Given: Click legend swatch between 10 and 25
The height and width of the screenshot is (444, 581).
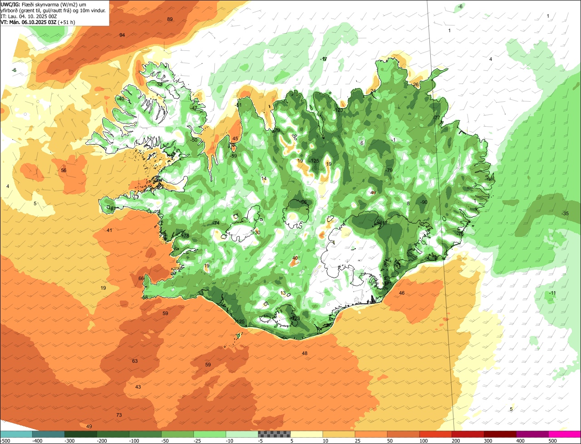Looking at the screenshot, I should (x=338, y=434).
